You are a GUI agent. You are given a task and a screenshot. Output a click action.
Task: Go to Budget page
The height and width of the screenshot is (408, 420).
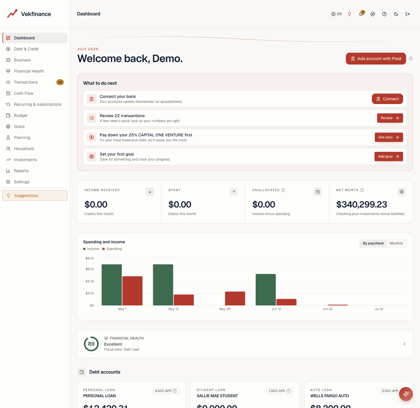35,115
